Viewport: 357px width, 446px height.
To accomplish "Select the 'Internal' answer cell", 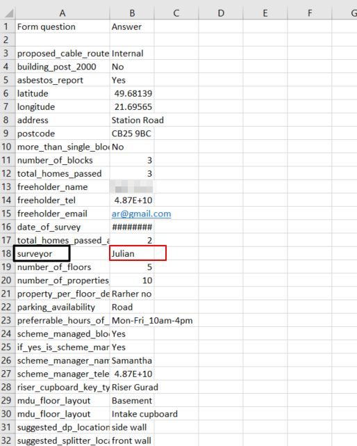I will pos(132,54).
